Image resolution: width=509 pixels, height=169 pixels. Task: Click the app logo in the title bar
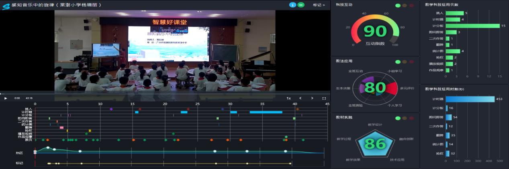6,5
